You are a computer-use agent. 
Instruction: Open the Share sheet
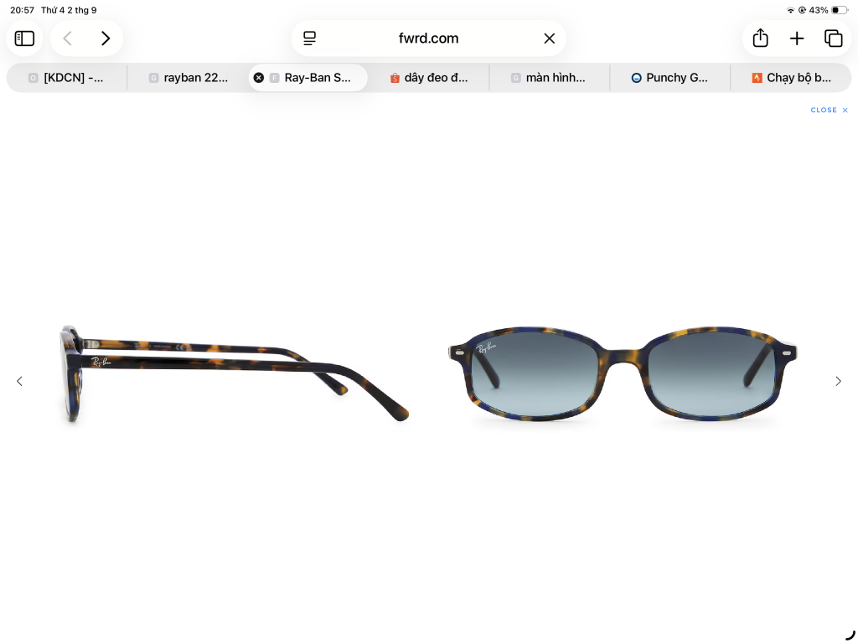coord(761,38)
